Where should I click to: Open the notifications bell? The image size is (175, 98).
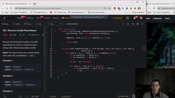(135, 18)
